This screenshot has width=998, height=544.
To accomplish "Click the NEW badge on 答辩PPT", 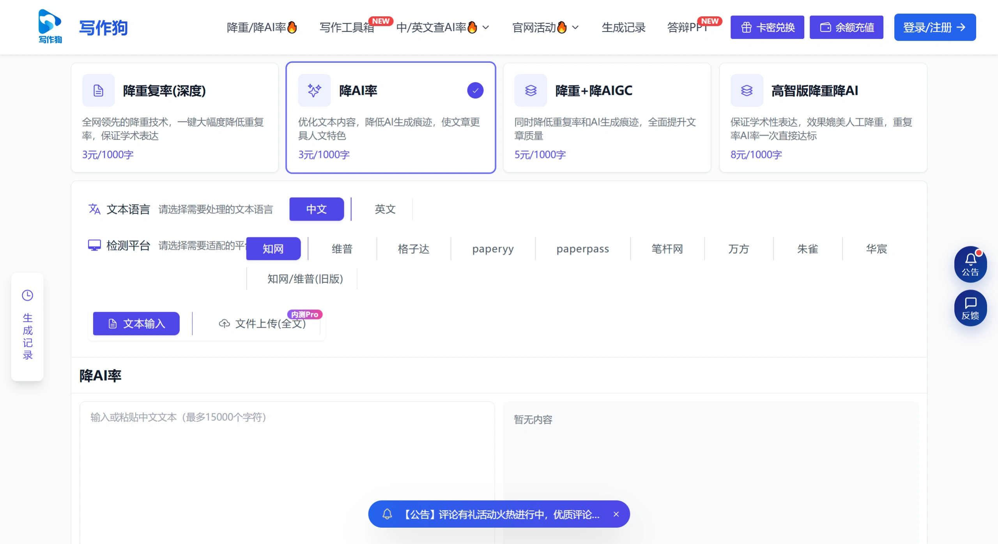I will [710, 21].
